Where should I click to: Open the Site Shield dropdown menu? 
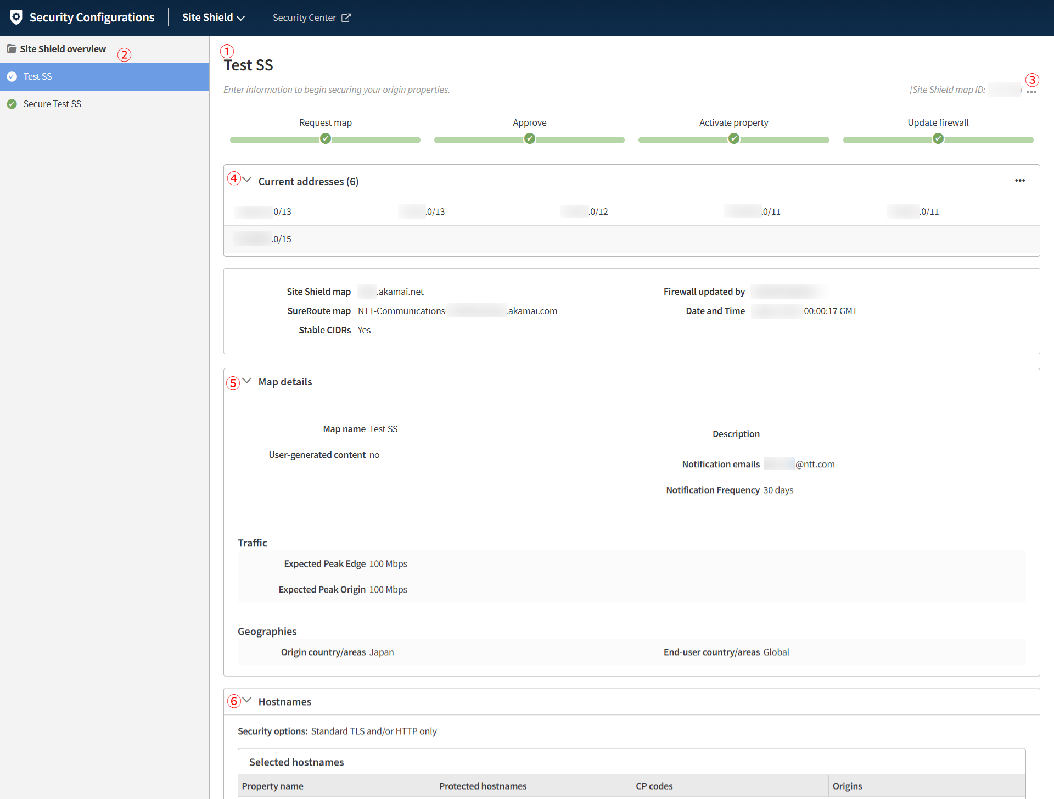click(213, 18)
